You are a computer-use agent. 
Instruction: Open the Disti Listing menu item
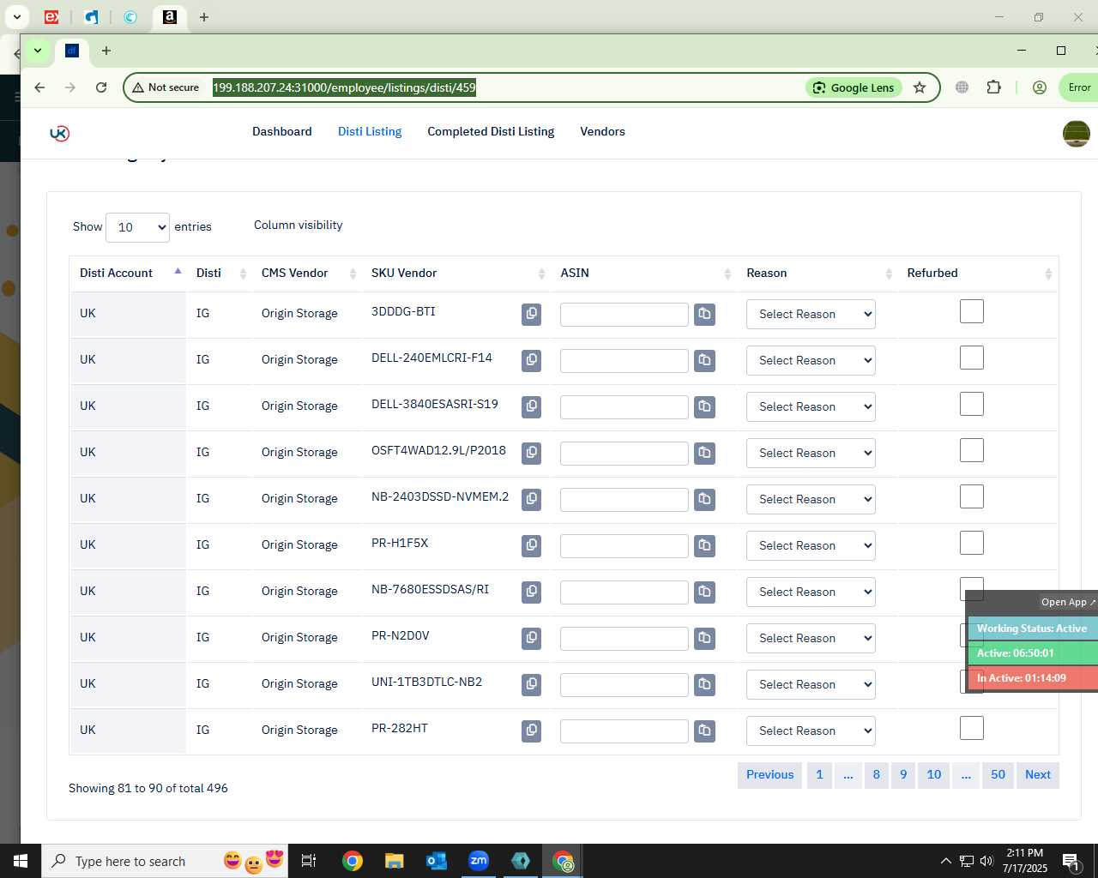tap(370, 131)
